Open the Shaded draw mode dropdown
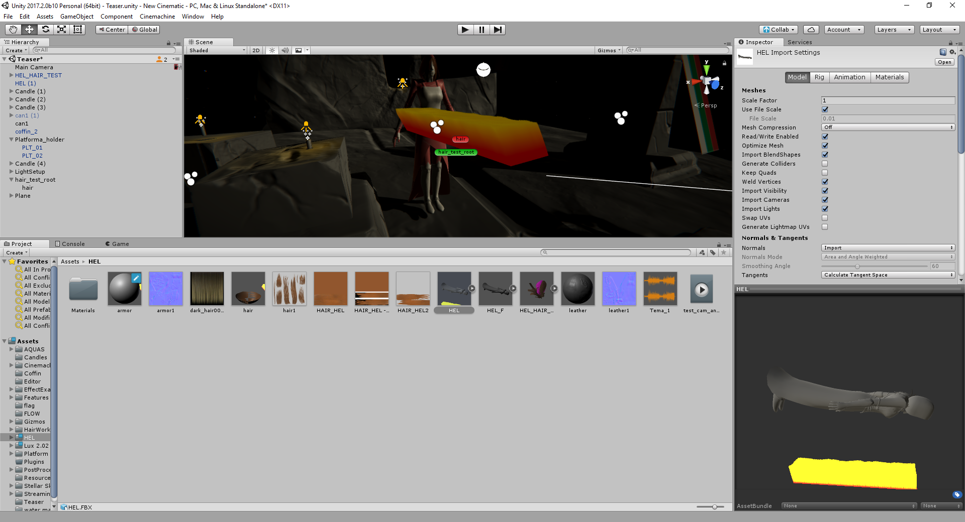The width and height of the screenshot is (965, 522). click(217, 50)
